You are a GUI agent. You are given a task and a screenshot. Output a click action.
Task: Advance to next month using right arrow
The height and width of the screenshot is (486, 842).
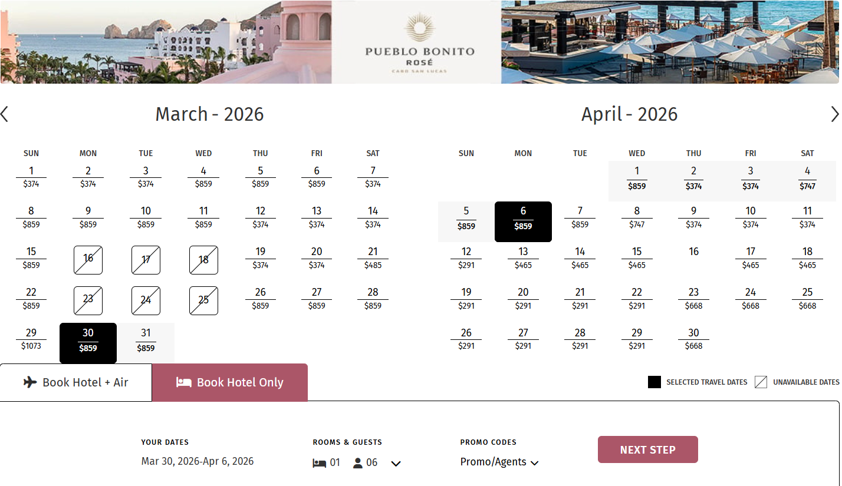(x=834, y=114)
